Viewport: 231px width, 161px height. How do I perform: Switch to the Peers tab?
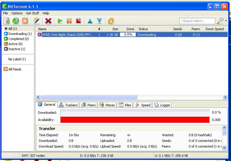pyautogui.click(x=89, y=105)
